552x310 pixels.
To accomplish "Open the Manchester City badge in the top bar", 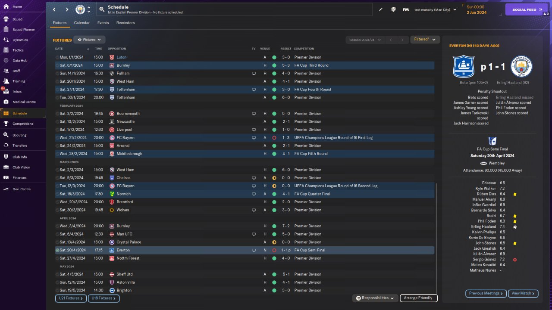I will pos(80,9).
